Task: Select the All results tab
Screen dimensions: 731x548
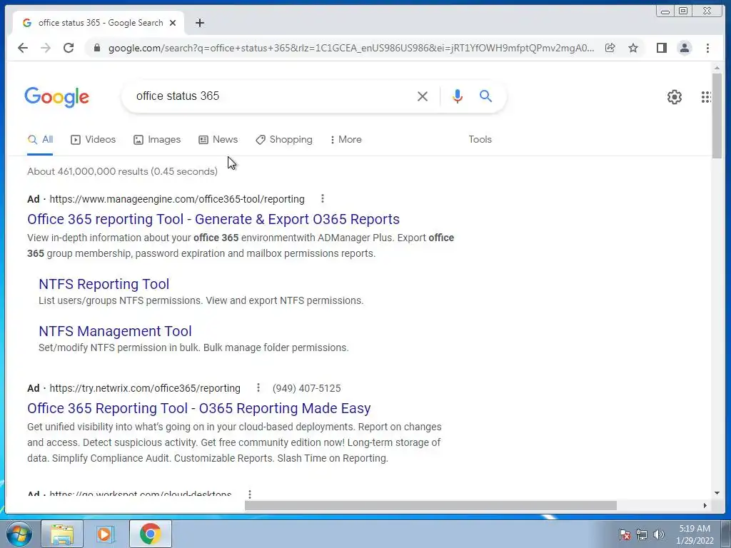Action: point(40,139)
